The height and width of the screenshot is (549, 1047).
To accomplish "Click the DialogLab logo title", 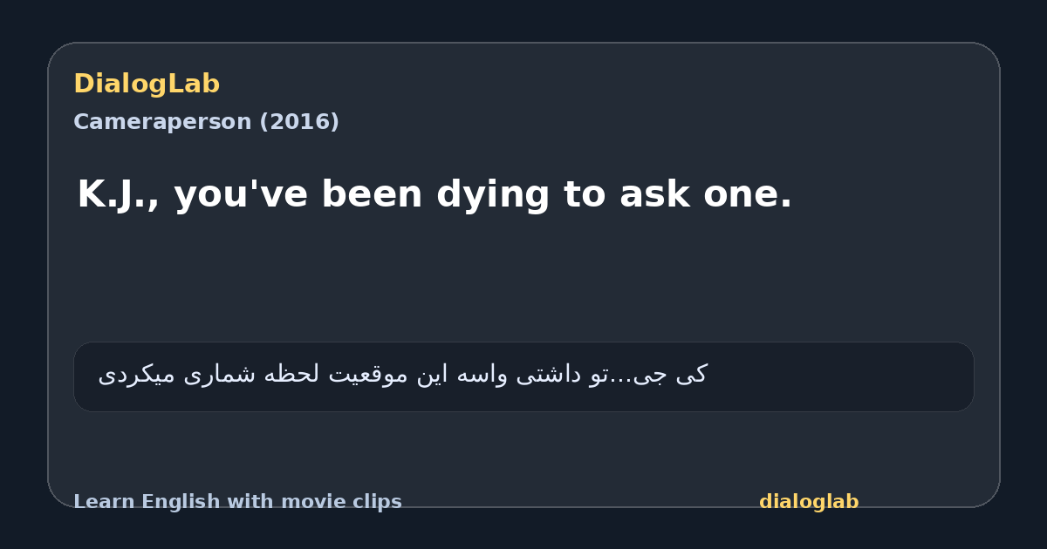I will [147, 84].
